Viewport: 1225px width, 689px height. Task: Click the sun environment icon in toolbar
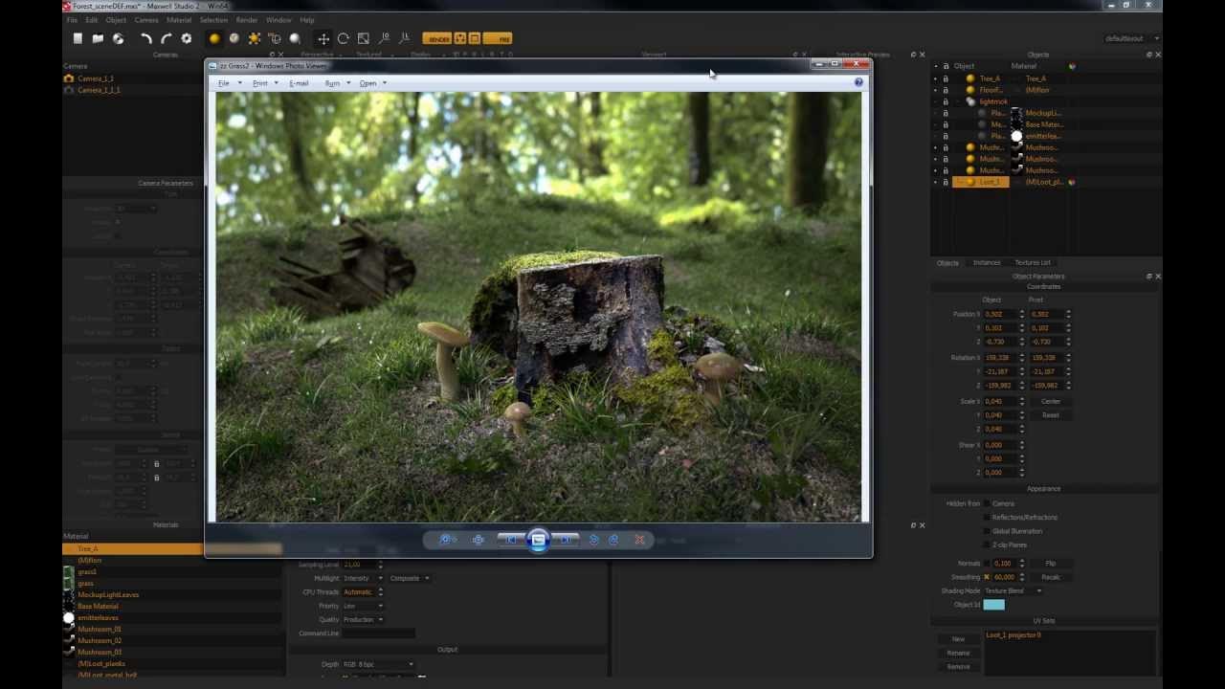click(255, 38)
